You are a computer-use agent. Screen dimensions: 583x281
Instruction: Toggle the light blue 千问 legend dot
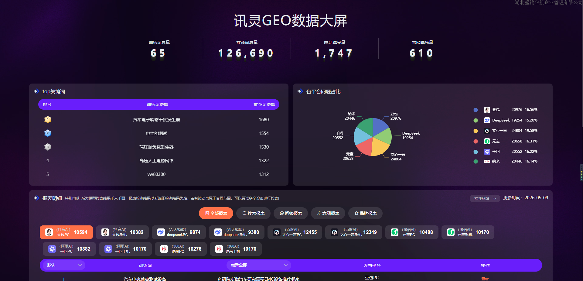click(476, 152)
